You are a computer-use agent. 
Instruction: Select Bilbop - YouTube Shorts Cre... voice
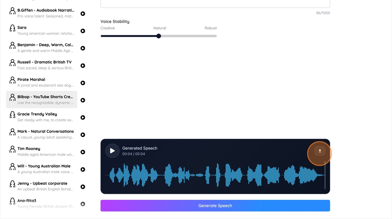click(x=45, y=97)
